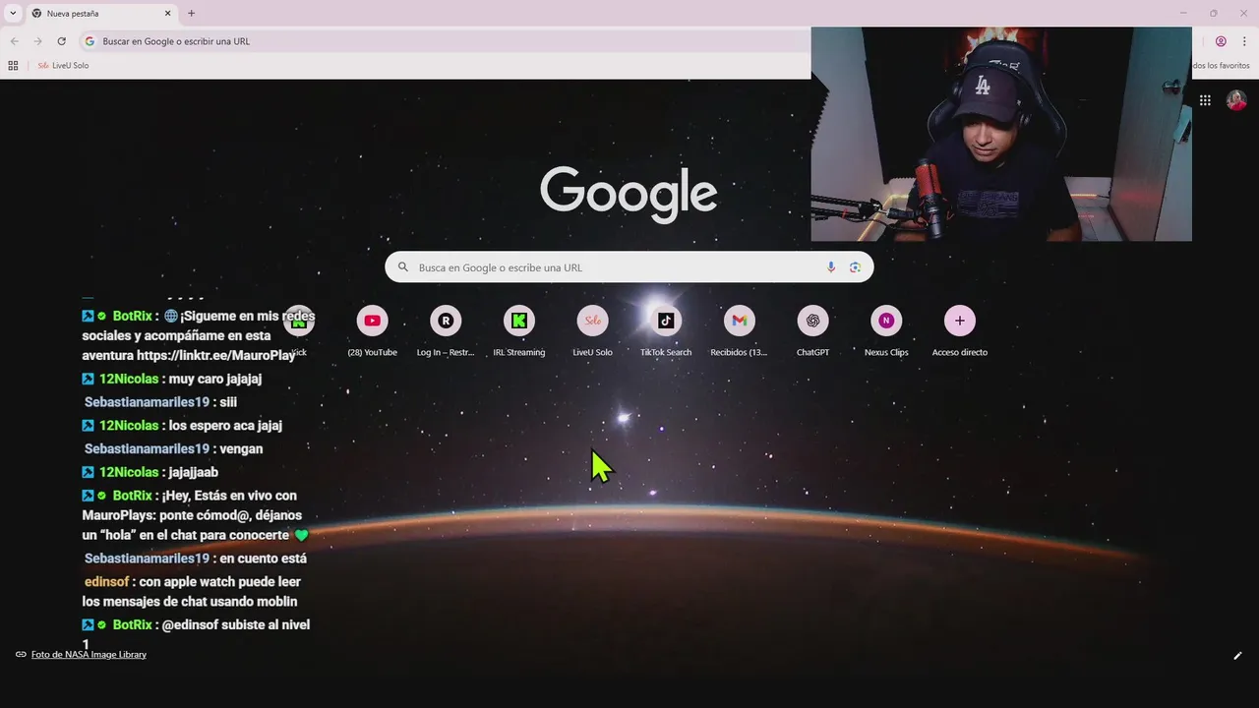Click the linktr.ee/MauroPlay link in chat
This screenshot has width=1259, height=708.
pyautogui.click(x=216, y=355)
